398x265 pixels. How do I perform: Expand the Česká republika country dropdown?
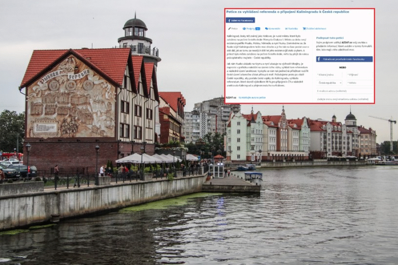(329, 83)
